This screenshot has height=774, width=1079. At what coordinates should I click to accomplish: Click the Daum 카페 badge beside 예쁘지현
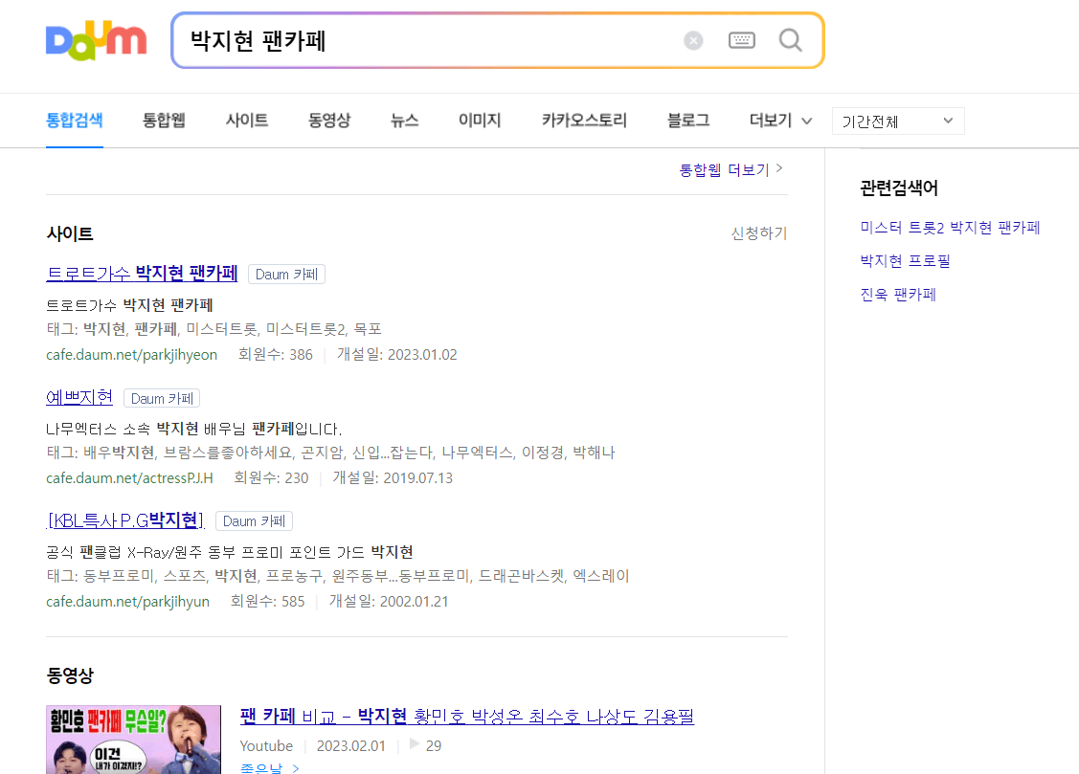[162, 398]
